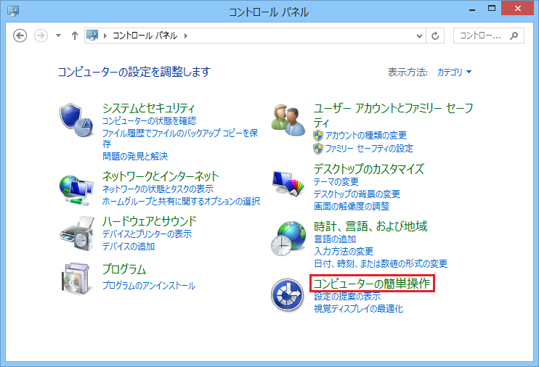Click デバイスの追加 link
This screenshot has width=539, height=367.
129,247
